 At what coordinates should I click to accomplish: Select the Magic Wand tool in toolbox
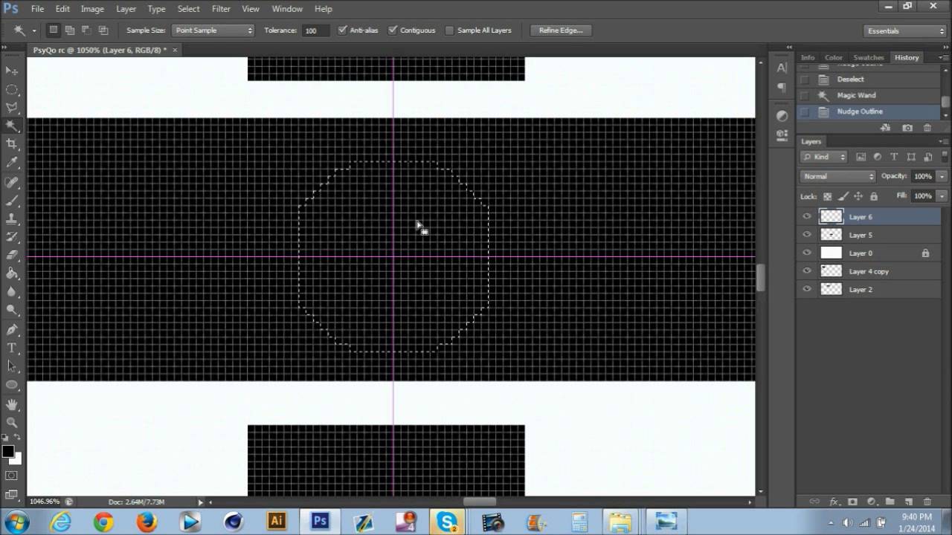pos(12,126)
